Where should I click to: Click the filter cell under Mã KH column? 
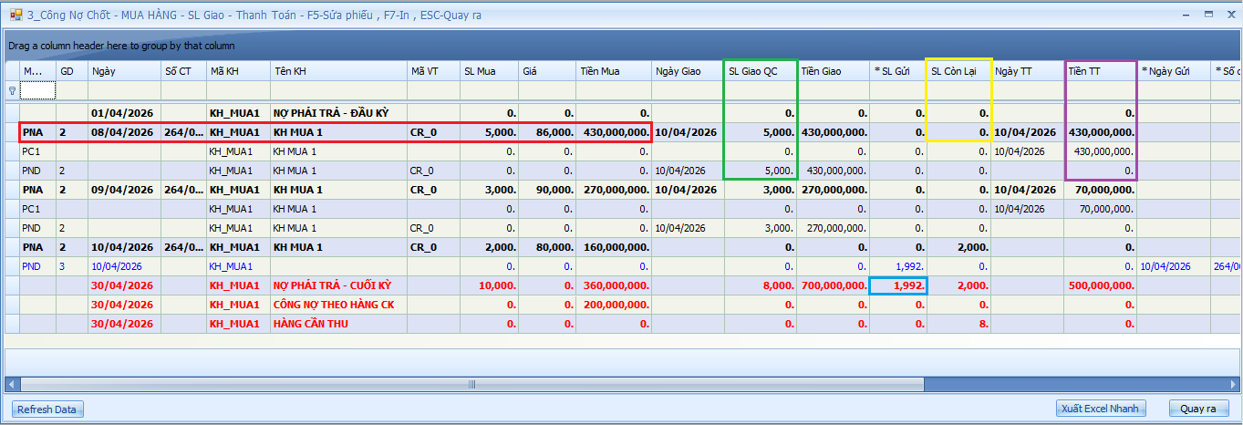pyautogui.click(x=237, y=90)
